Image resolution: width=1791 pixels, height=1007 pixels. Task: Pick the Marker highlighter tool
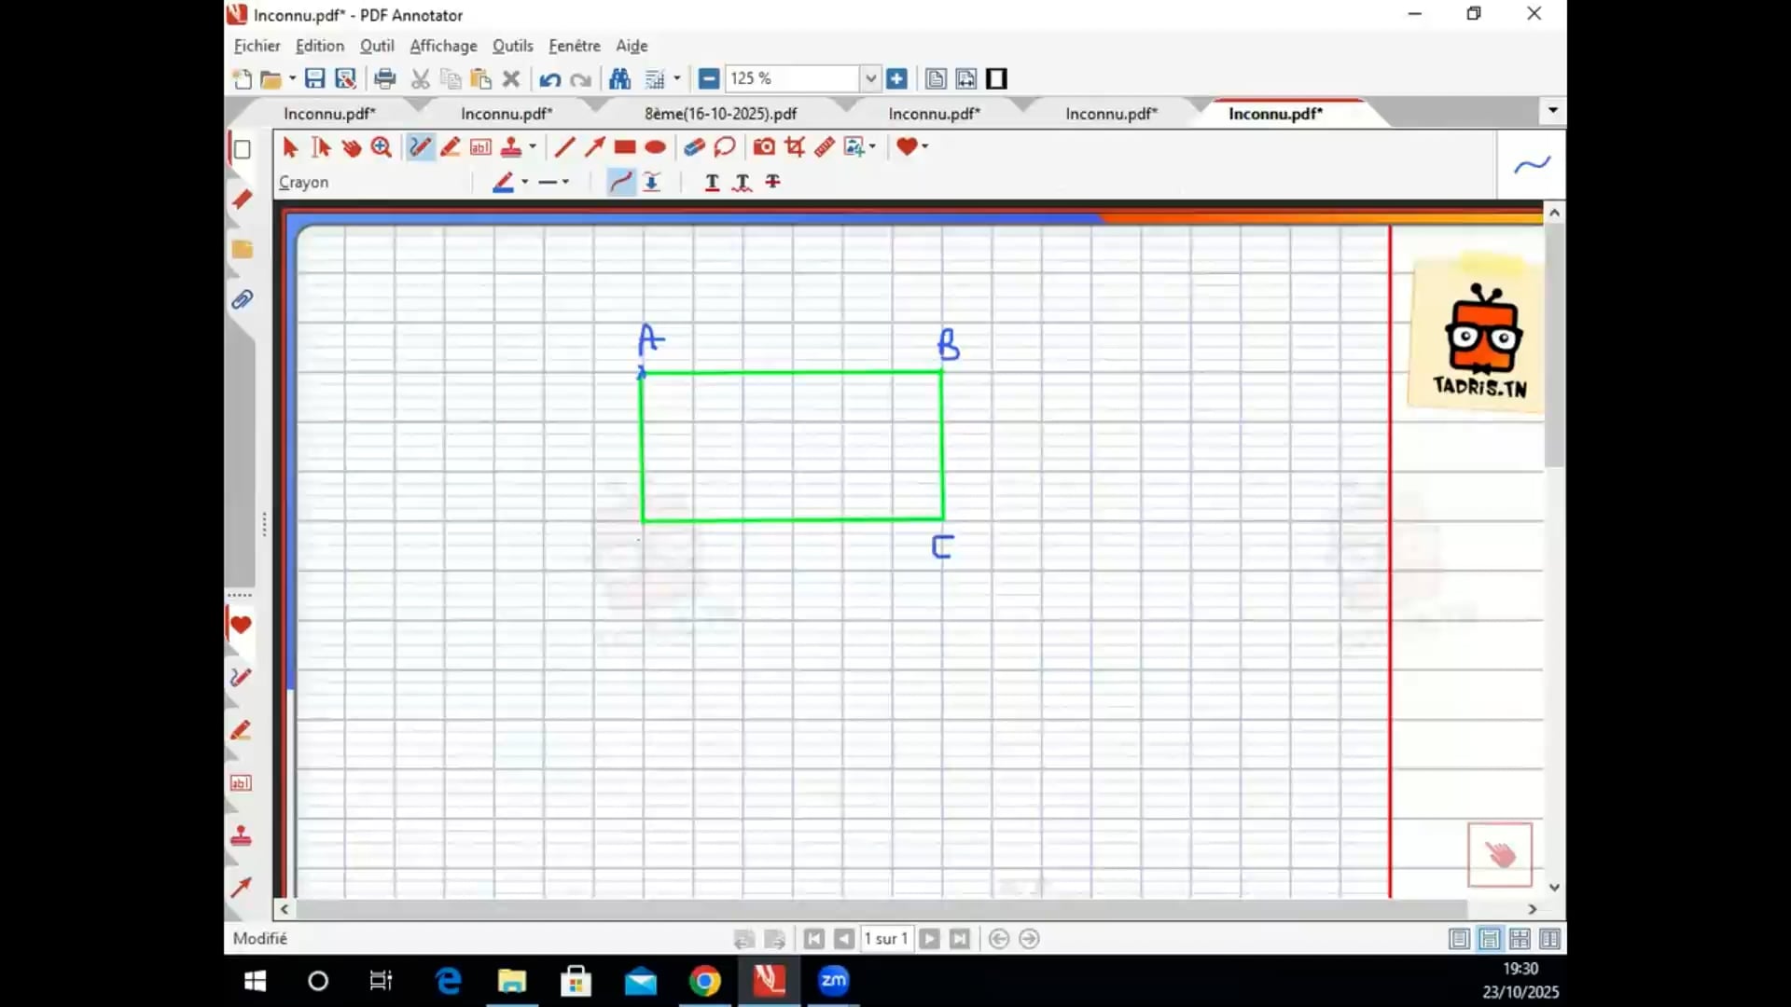(451, 147)
